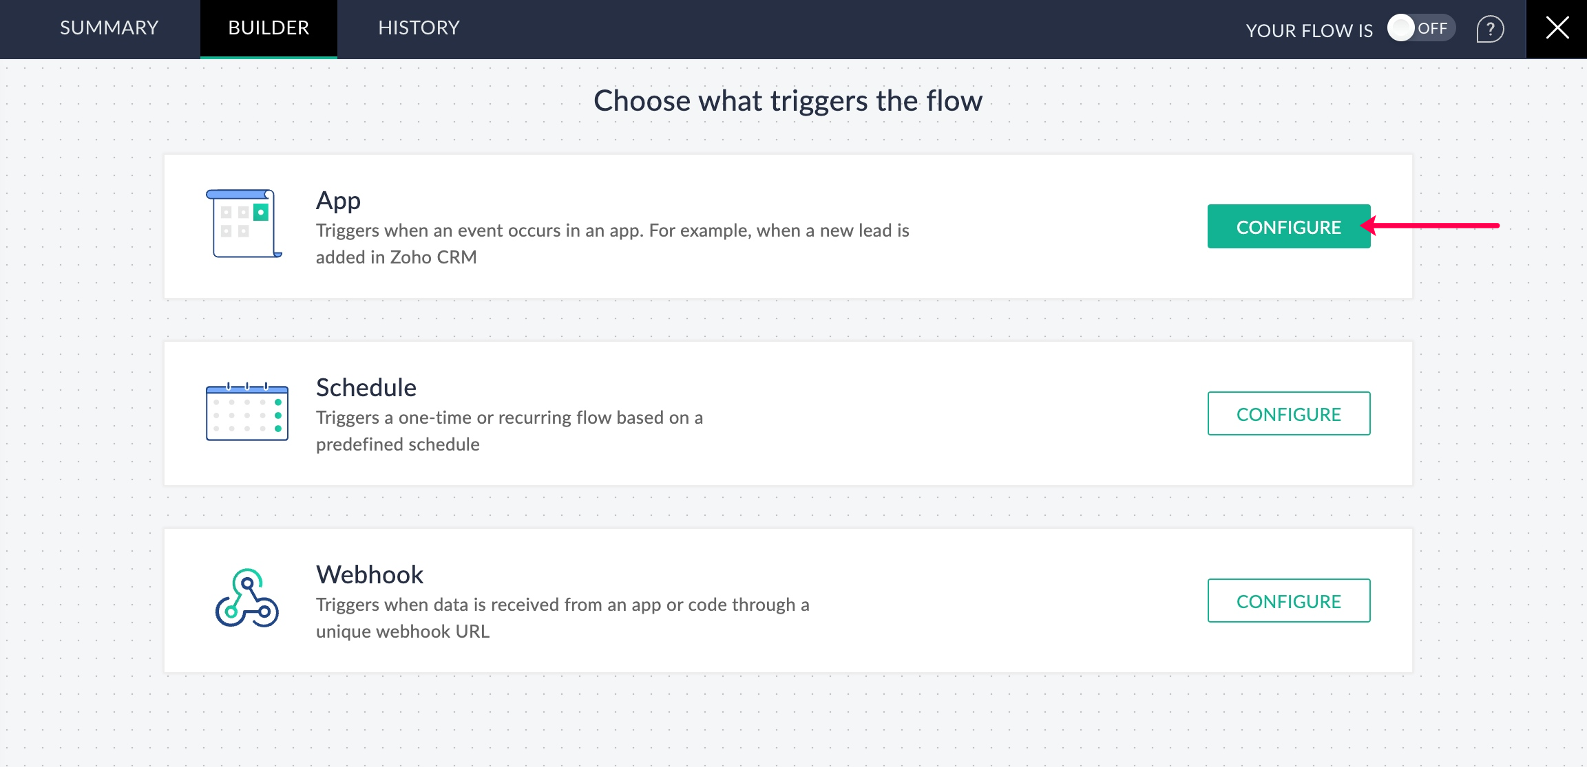
Task: Configure the App trigger
Action: click(1288, 226)
